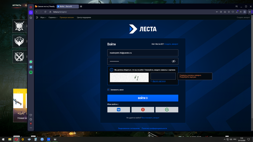Expand the Сервисы dropdown menu
The height and width of the screenshot is (142, 253).
(x=53, y=17)
